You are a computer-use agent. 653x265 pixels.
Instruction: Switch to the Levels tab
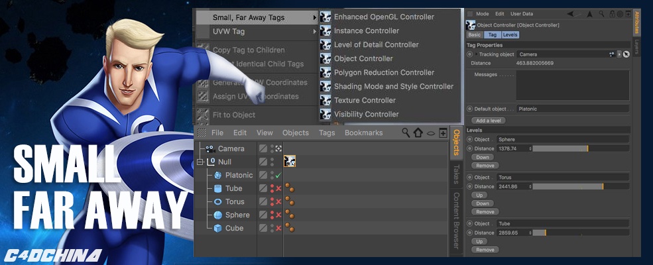pos(510,35)
